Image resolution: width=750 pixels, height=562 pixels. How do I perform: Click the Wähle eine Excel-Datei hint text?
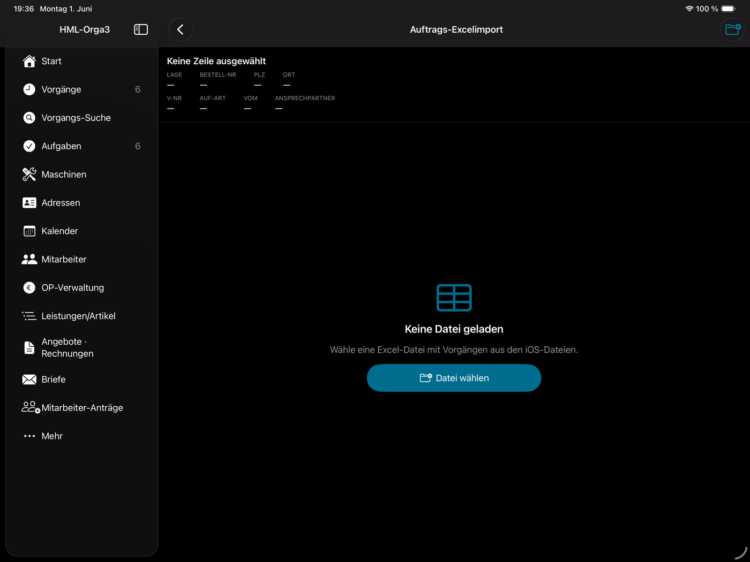click(454, 350)
